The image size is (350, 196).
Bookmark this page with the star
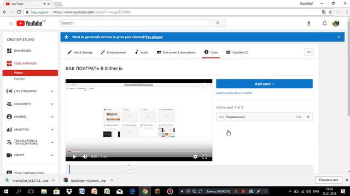click(330, 12)
